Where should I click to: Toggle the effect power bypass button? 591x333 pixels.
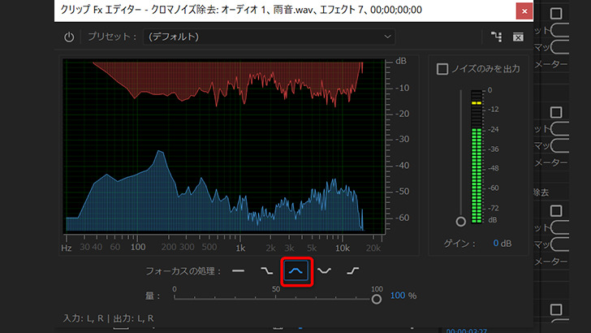pyautogui.click(x=69, y=37)
